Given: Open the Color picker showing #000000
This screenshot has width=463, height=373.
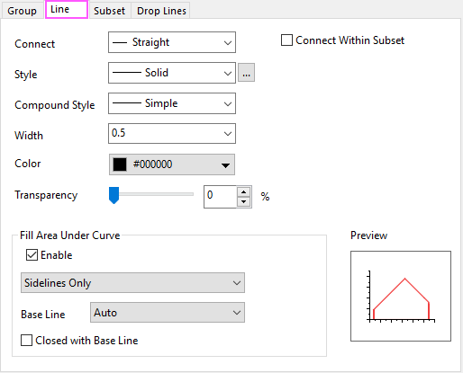Looking at the screenshot, I should click(172, 164).
